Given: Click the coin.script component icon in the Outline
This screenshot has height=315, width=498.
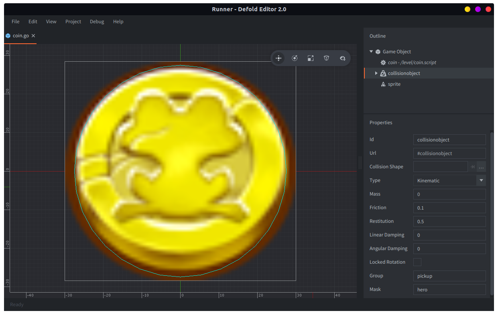Looking at the screenshot, I should click(x=383, y=63).
